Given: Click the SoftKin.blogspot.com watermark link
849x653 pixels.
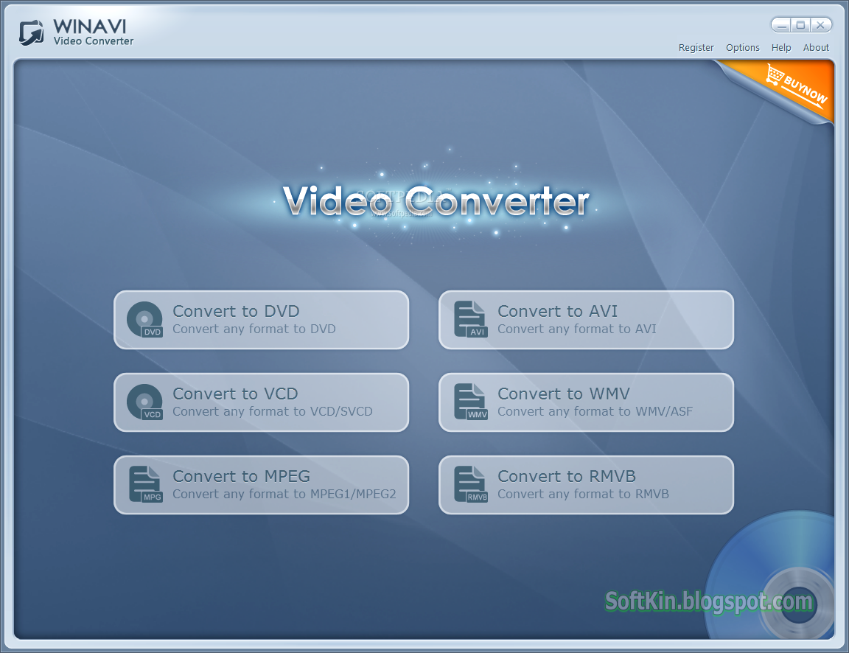Looking at the screenshot, I should (708, 601).
